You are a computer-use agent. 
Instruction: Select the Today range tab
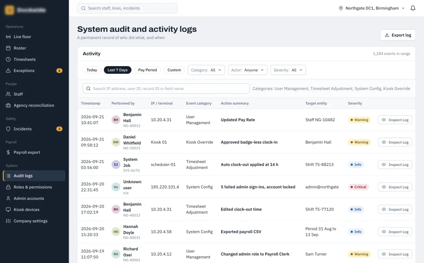click(x=92, y=70)
